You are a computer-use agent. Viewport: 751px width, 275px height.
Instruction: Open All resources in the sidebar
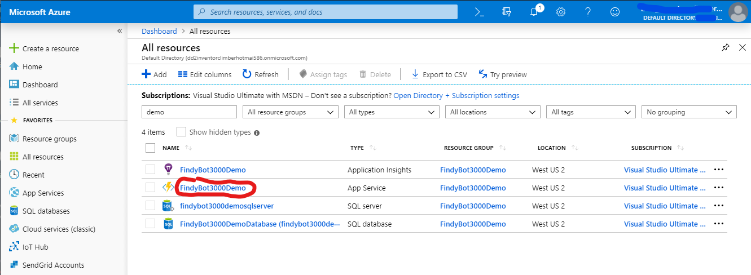point(43,157)
